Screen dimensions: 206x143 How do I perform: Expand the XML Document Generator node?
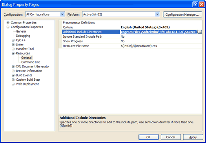click(13, 67)
